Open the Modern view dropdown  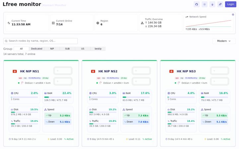tap(224, 41)
